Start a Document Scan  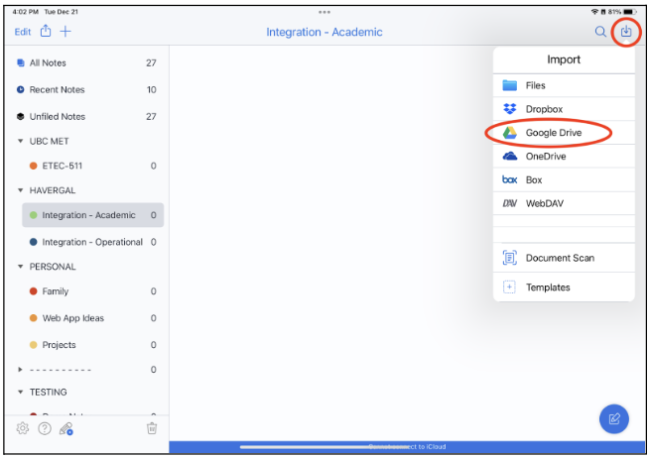coord(564,258)
